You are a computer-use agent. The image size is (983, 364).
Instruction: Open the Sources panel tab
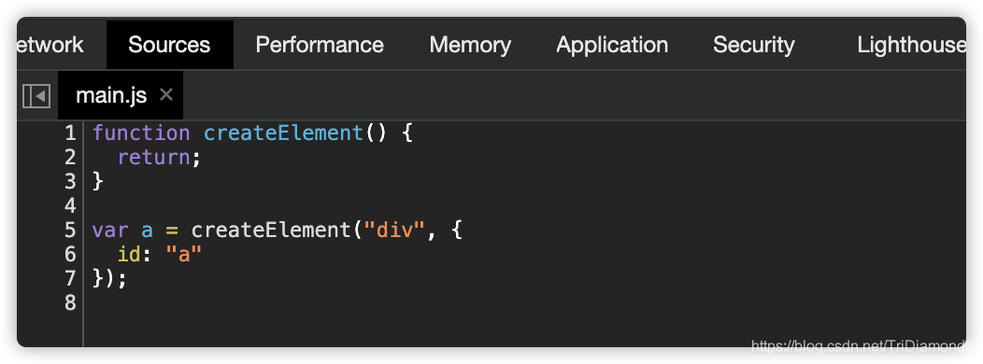click(x=169, y=45)
